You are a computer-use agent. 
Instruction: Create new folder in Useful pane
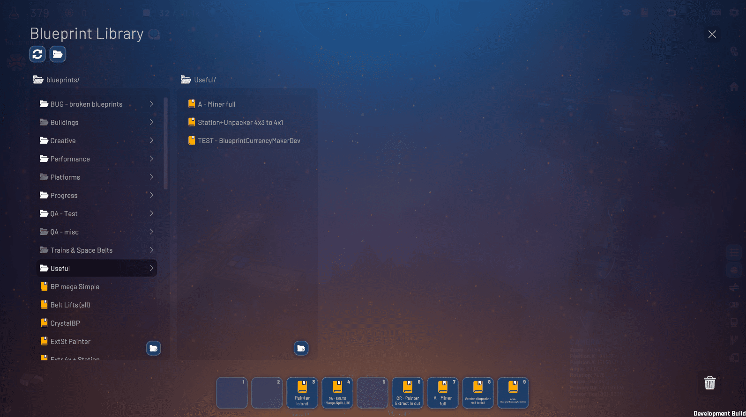(301, 348)
